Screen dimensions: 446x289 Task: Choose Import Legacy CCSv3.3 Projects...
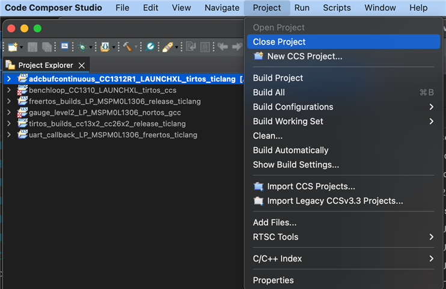[344, 201]
